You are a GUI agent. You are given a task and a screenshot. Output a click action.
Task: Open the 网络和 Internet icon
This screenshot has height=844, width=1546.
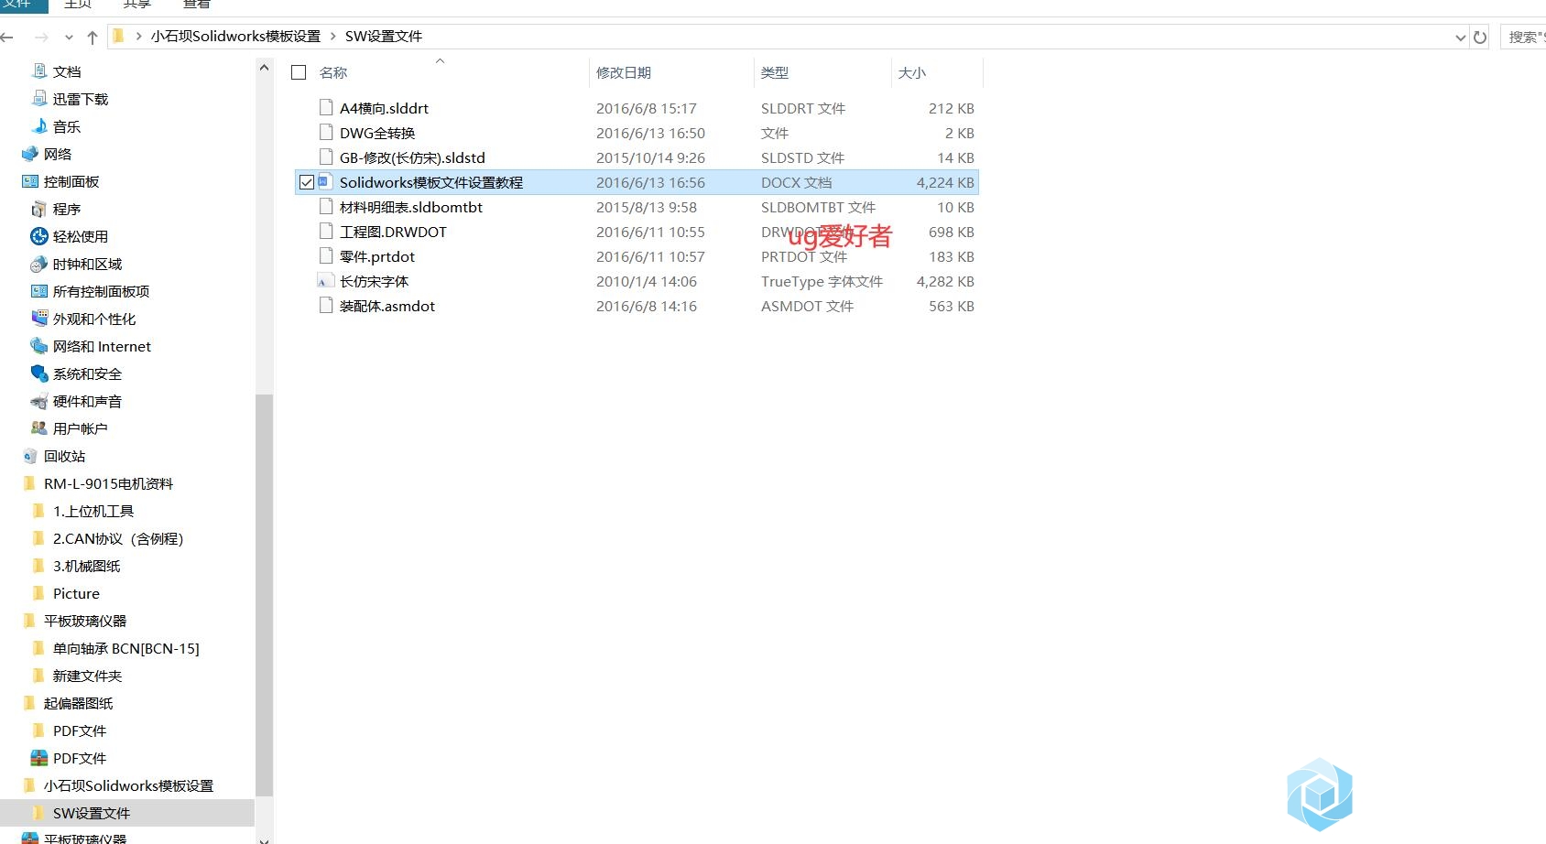[39, 346]
